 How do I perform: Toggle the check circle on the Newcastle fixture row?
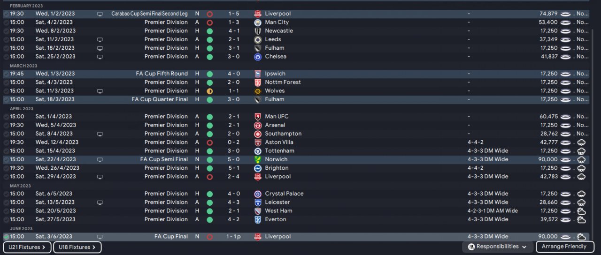[6, 31]
